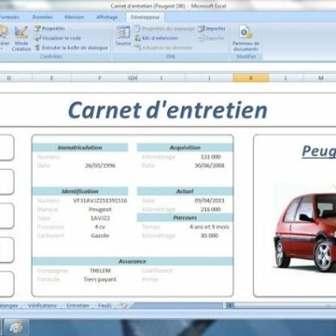Open the Affichage ribbon tab

tap(107, 17)
